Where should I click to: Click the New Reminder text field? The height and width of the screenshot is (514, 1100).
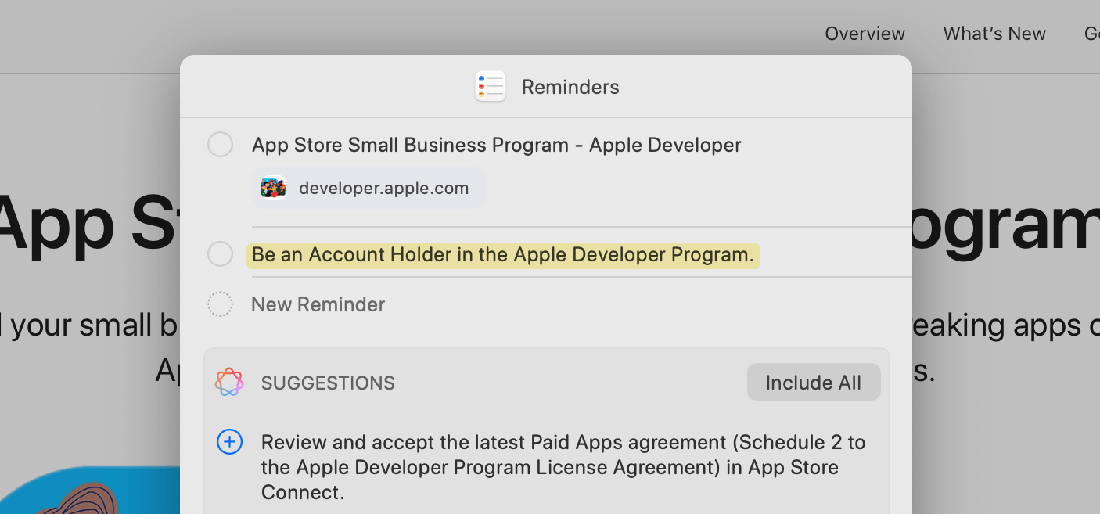[x=318, y=304]
